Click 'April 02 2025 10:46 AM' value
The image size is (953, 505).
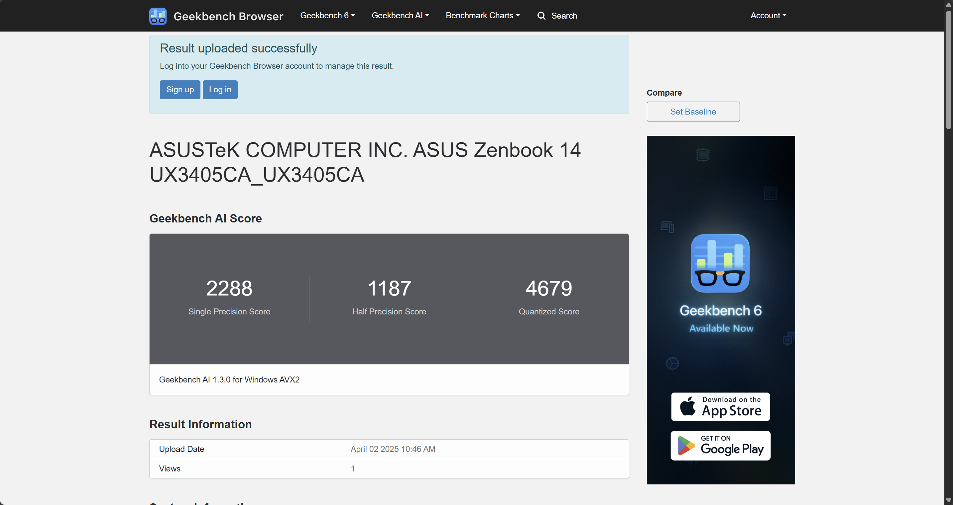tap(393, 449)
